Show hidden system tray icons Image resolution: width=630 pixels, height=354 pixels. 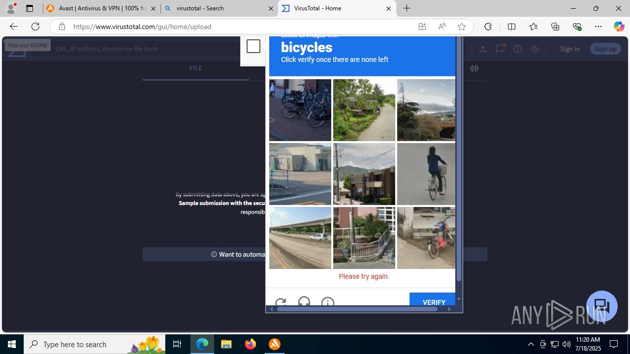531,344
